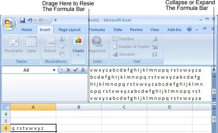
Task: Select column A header
Action: coord(33,107)
